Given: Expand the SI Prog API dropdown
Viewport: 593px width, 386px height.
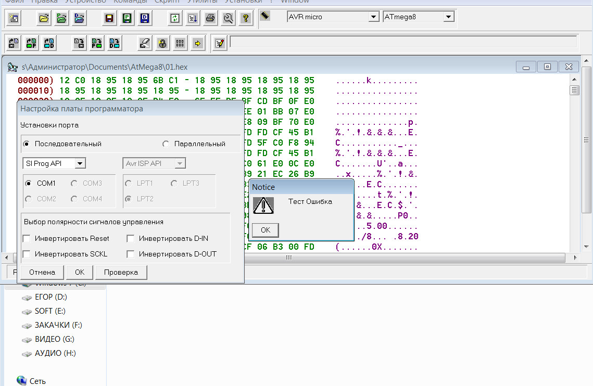Looking at the screenshot, I should (x=80, y=163).
